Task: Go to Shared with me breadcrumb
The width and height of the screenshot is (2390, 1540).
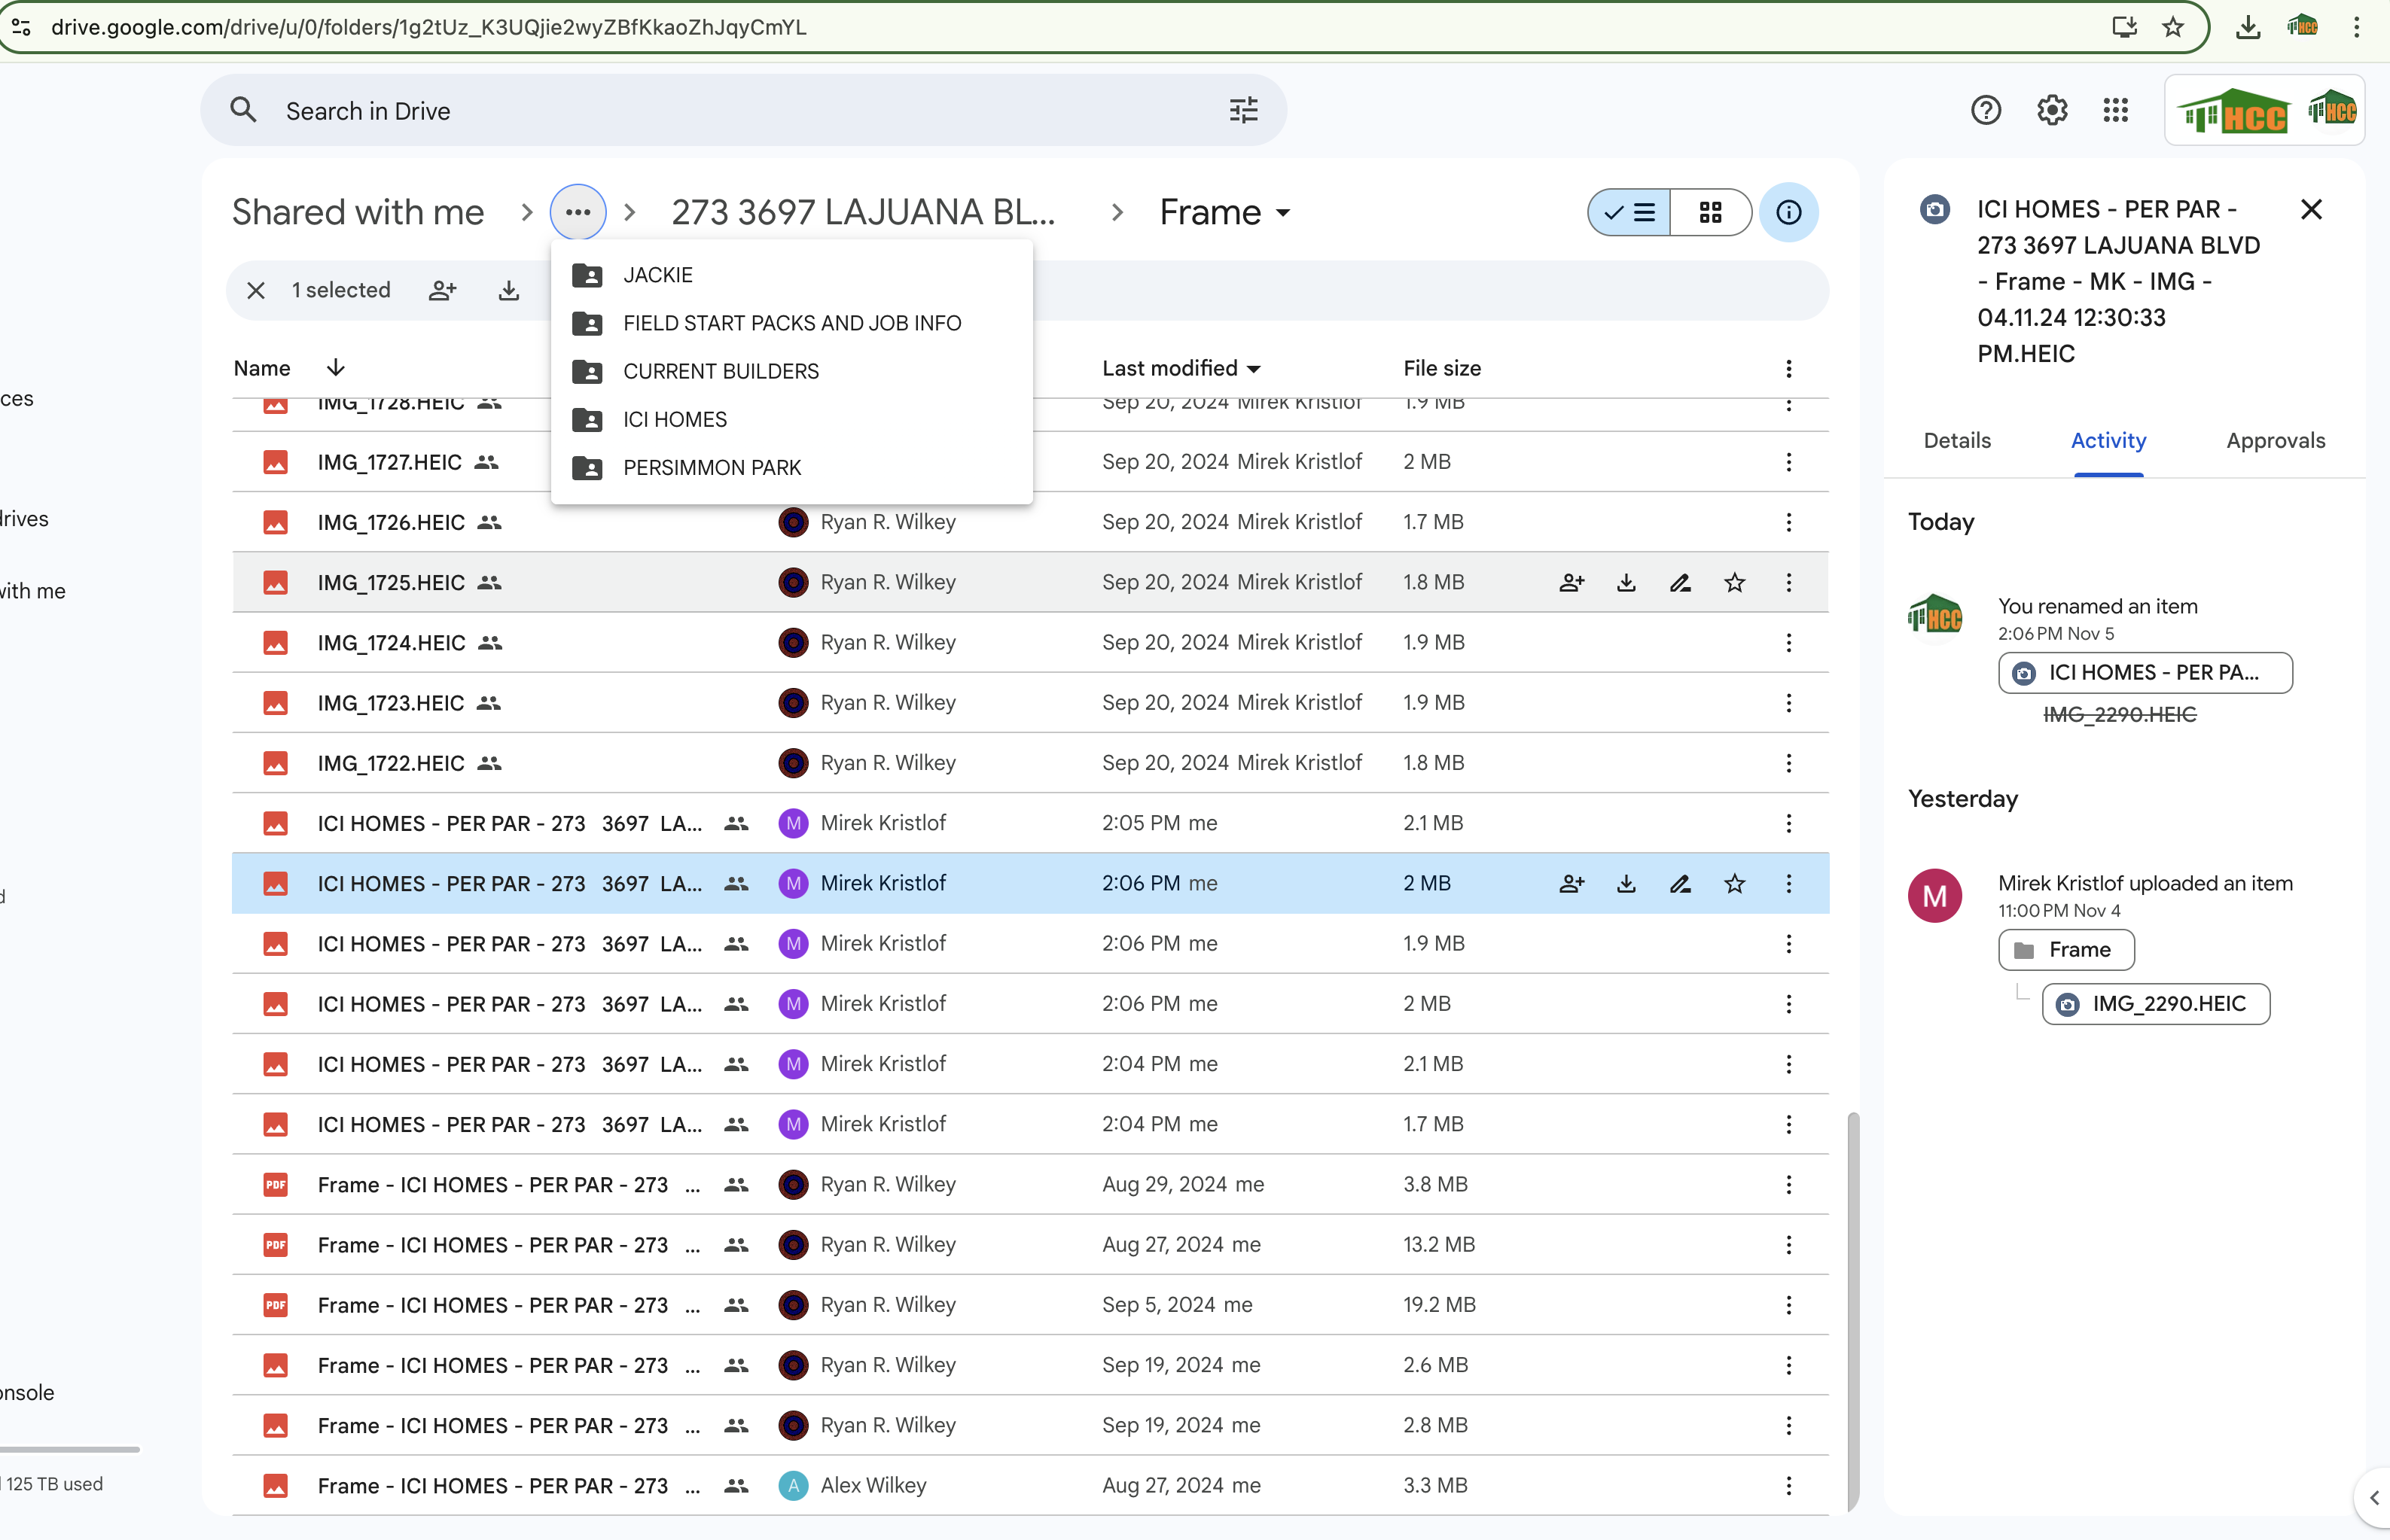Action: point(358,212)
